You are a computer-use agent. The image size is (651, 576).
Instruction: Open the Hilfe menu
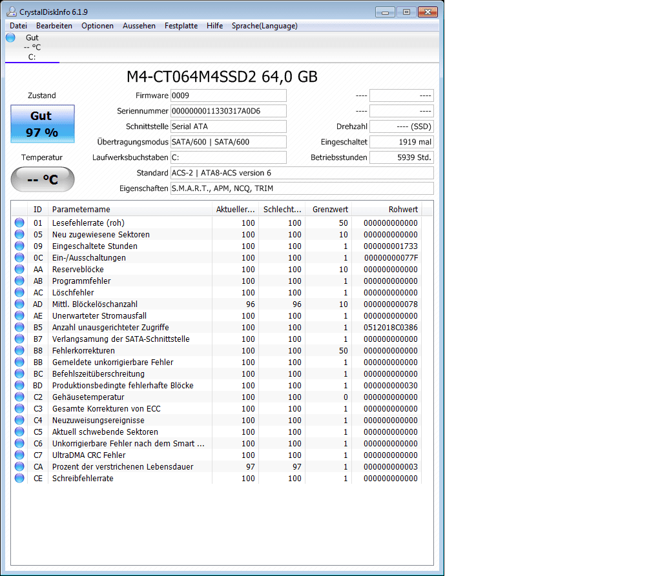pyautogui.click(x=214, y=26)
